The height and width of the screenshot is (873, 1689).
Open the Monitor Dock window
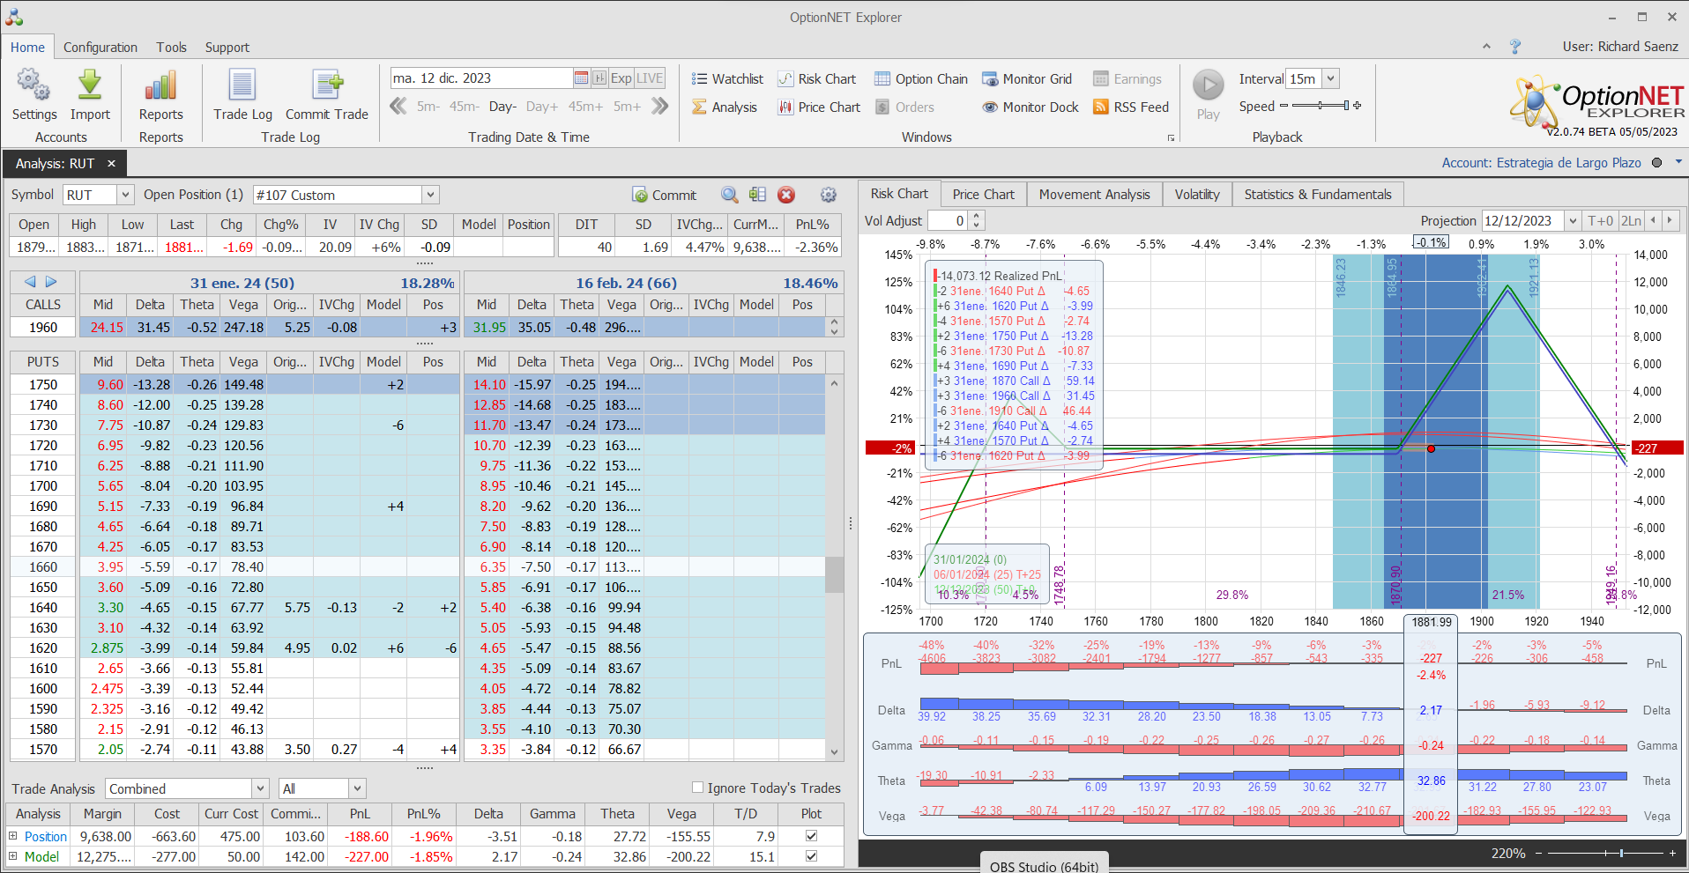(1031, 107)
